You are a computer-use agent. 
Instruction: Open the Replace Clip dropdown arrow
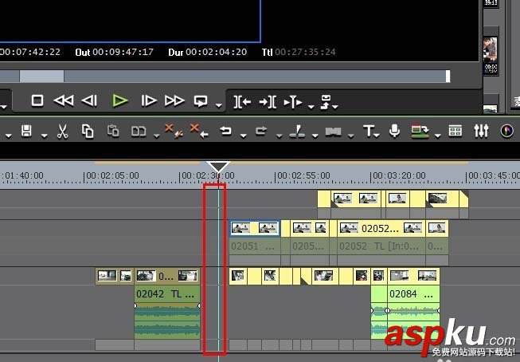point(156,136)
